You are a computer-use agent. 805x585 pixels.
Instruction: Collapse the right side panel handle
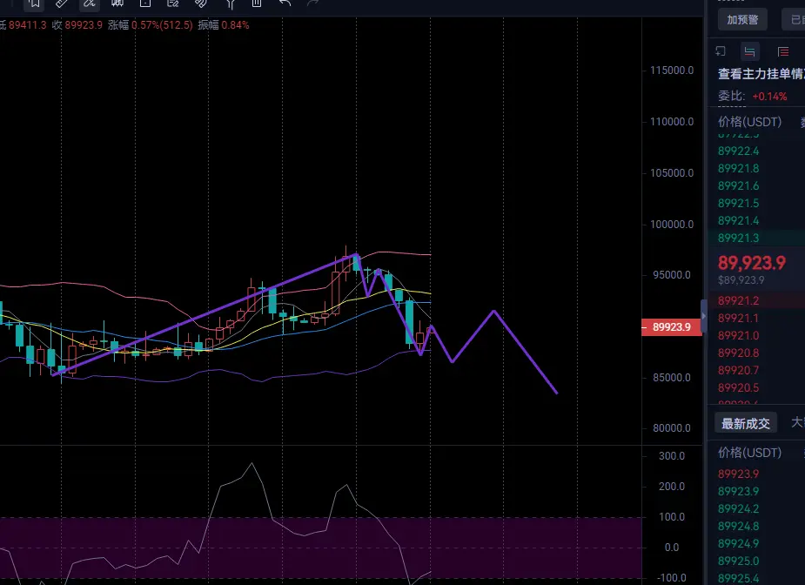coord(703,316)
